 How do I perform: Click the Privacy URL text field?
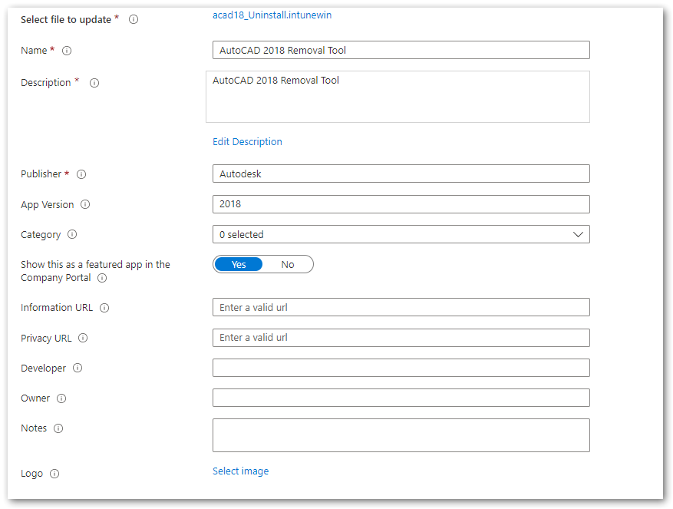point(401,338)
